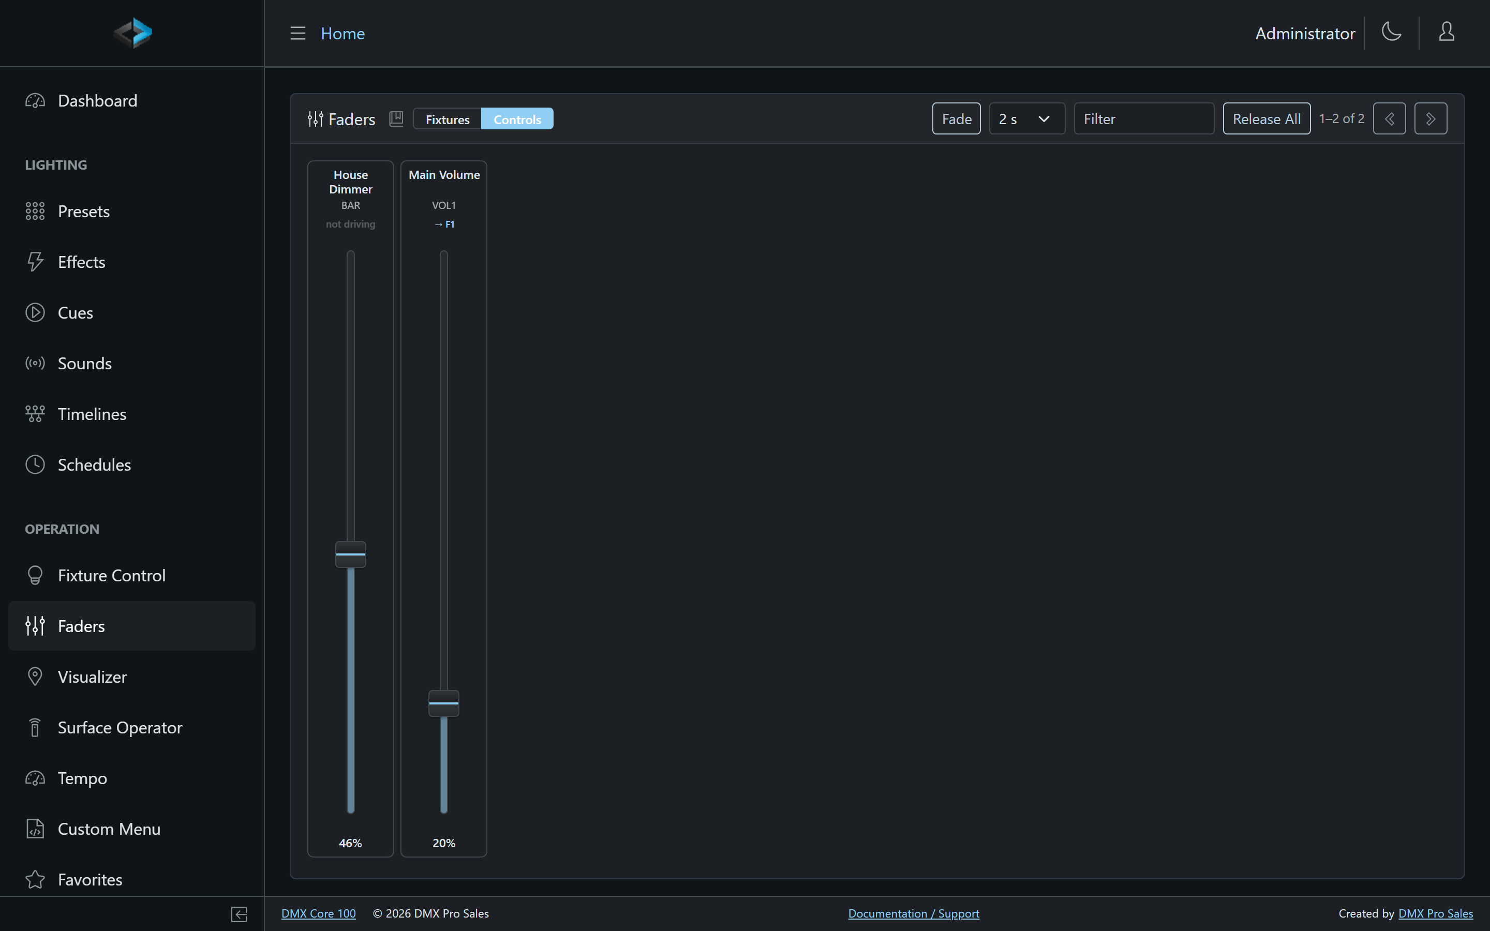This screenshot has width=1490, height=931.
Task: Open Surface Operator
Action: point(132,727)
